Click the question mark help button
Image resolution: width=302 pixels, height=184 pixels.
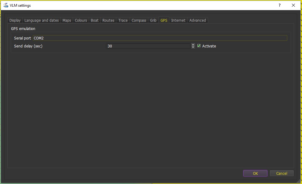pyautogui.click(x=280, y=5)
